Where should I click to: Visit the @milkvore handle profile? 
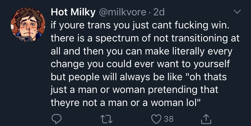pos(122,12)
